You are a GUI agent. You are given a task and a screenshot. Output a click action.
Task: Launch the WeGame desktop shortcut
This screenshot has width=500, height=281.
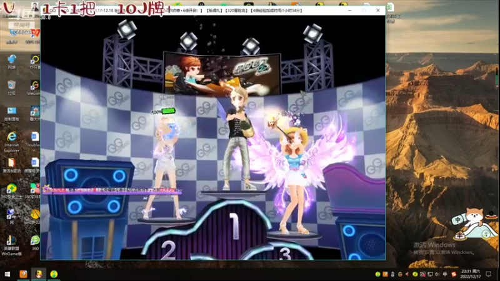coord(34,87)
